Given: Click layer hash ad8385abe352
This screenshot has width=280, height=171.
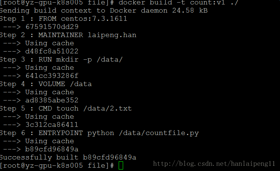Looking at the screenshot, I should [x=52, y=100].
